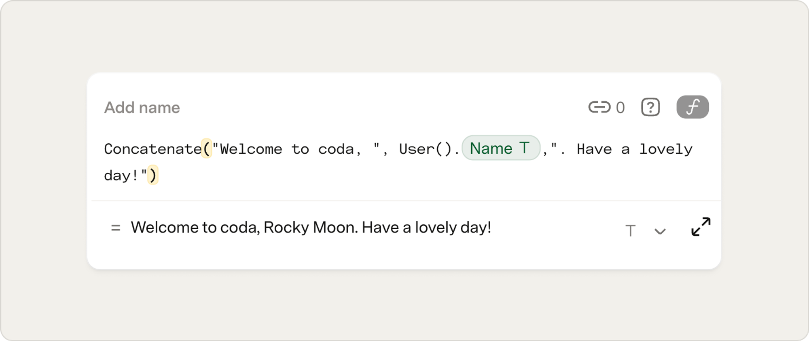
Task: Open the question mark help icon
Action: (x=650, y=107)
